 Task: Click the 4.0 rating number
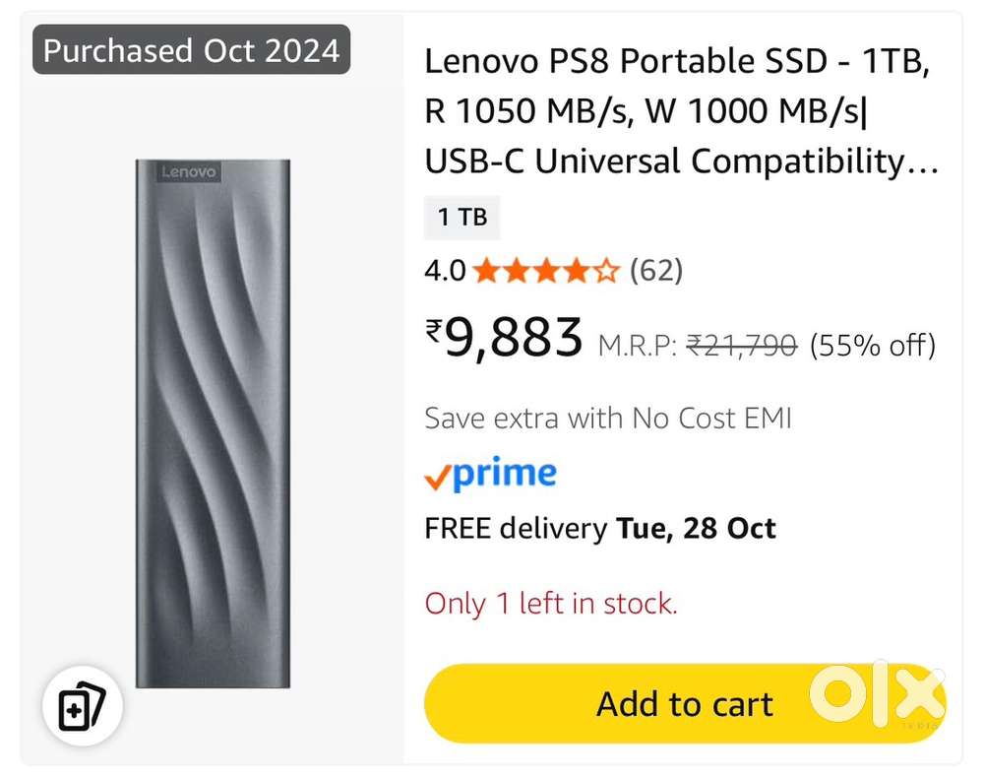tap(445, 271)
